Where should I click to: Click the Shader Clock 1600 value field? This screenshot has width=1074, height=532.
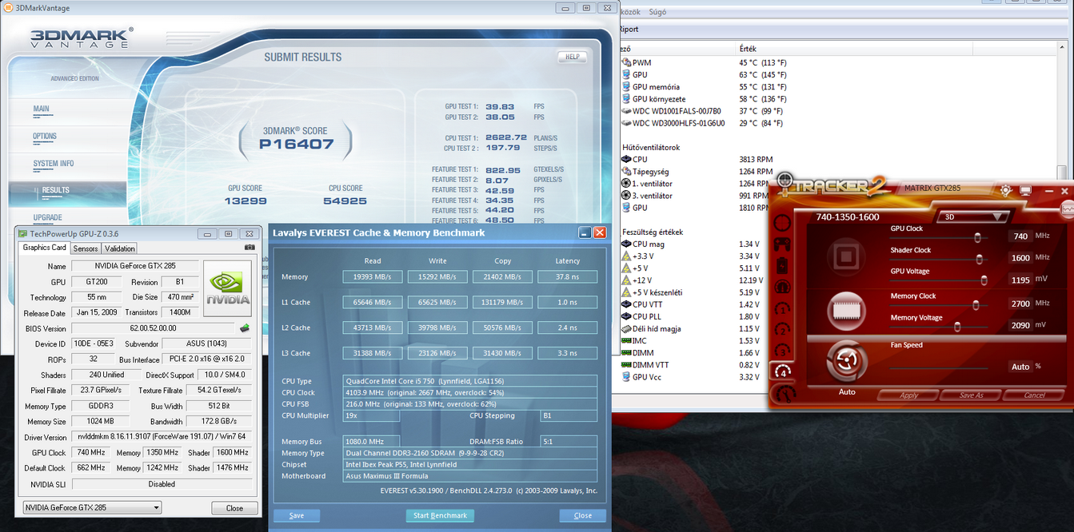pyautogui.click(x=1020, y=257)
